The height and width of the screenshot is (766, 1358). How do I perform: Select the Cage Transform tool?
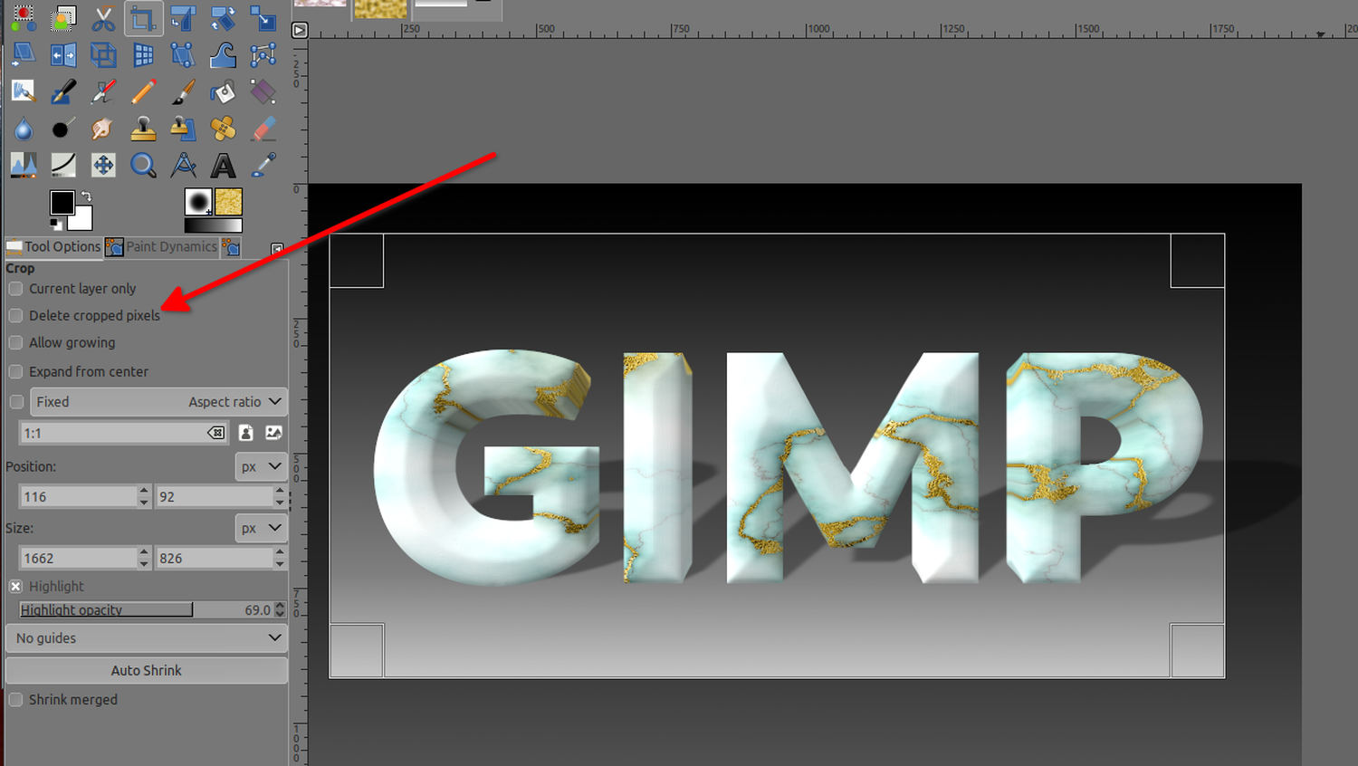(x=263, y=54)
